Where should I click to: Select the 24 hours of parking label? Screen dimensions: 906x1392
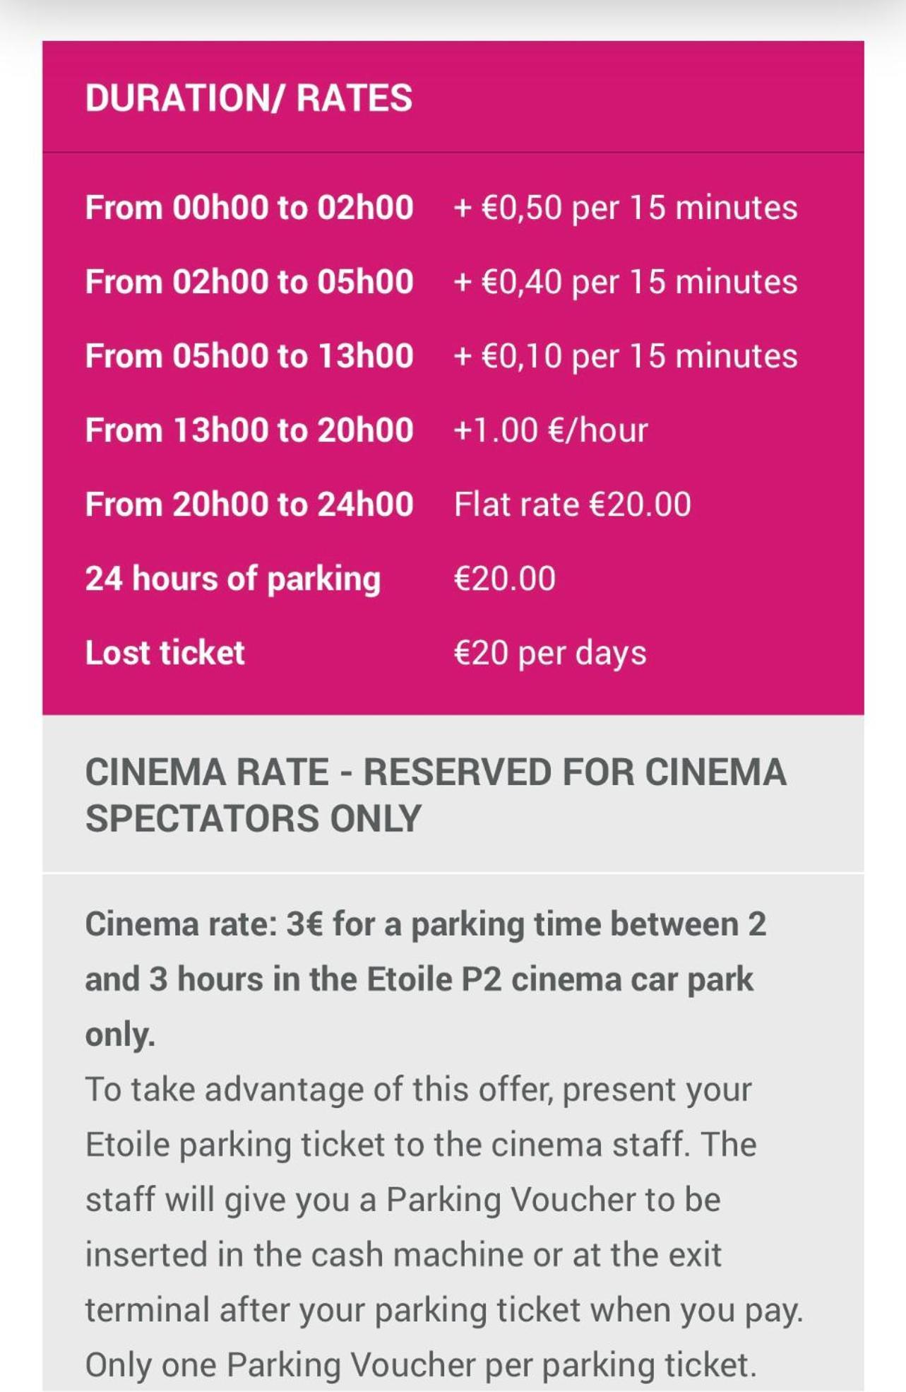click(233, 579)
